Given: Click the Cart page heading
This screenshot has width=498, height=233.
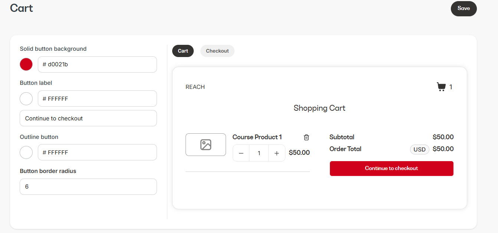Looking at the screenshot, I should [x=22, y=8].
